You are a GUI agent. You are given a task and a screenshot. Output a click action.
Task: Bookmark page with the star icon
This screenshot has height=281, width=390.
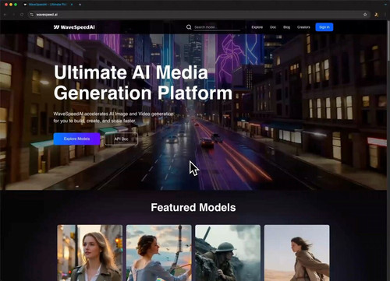click(x=365, y=15)
